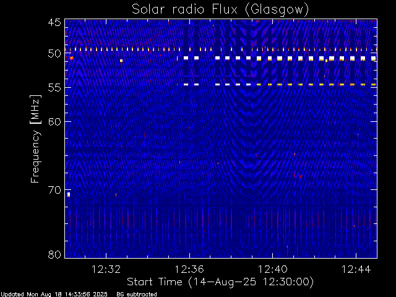The image size is (396, 297).
Task: Click the white burst spot near 70 MHz
Action: point(69,194)
